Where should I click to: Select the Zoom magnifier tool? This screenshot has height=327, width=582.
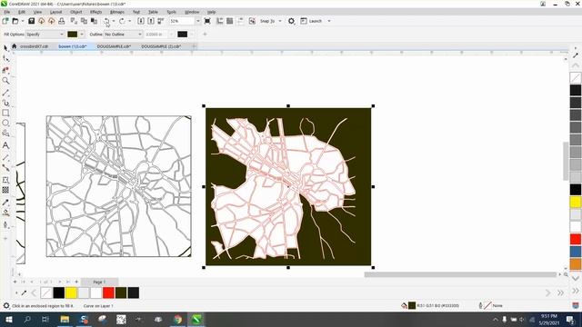click(x=5, y=81)
